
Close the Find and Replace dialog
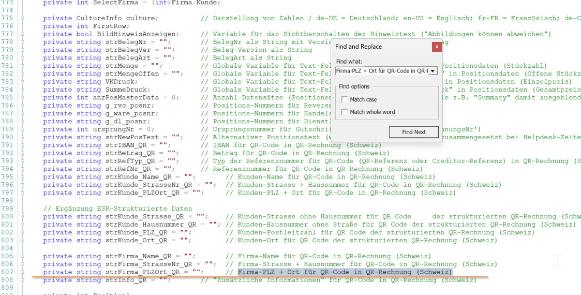(x=437, y=47)
